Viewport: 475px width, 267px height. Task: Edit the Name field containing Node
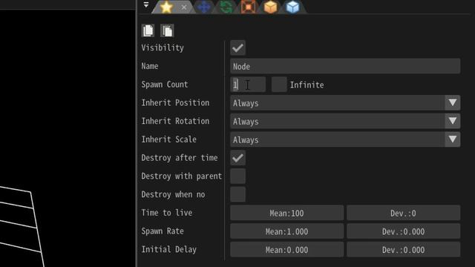click(x=345, y=66)
